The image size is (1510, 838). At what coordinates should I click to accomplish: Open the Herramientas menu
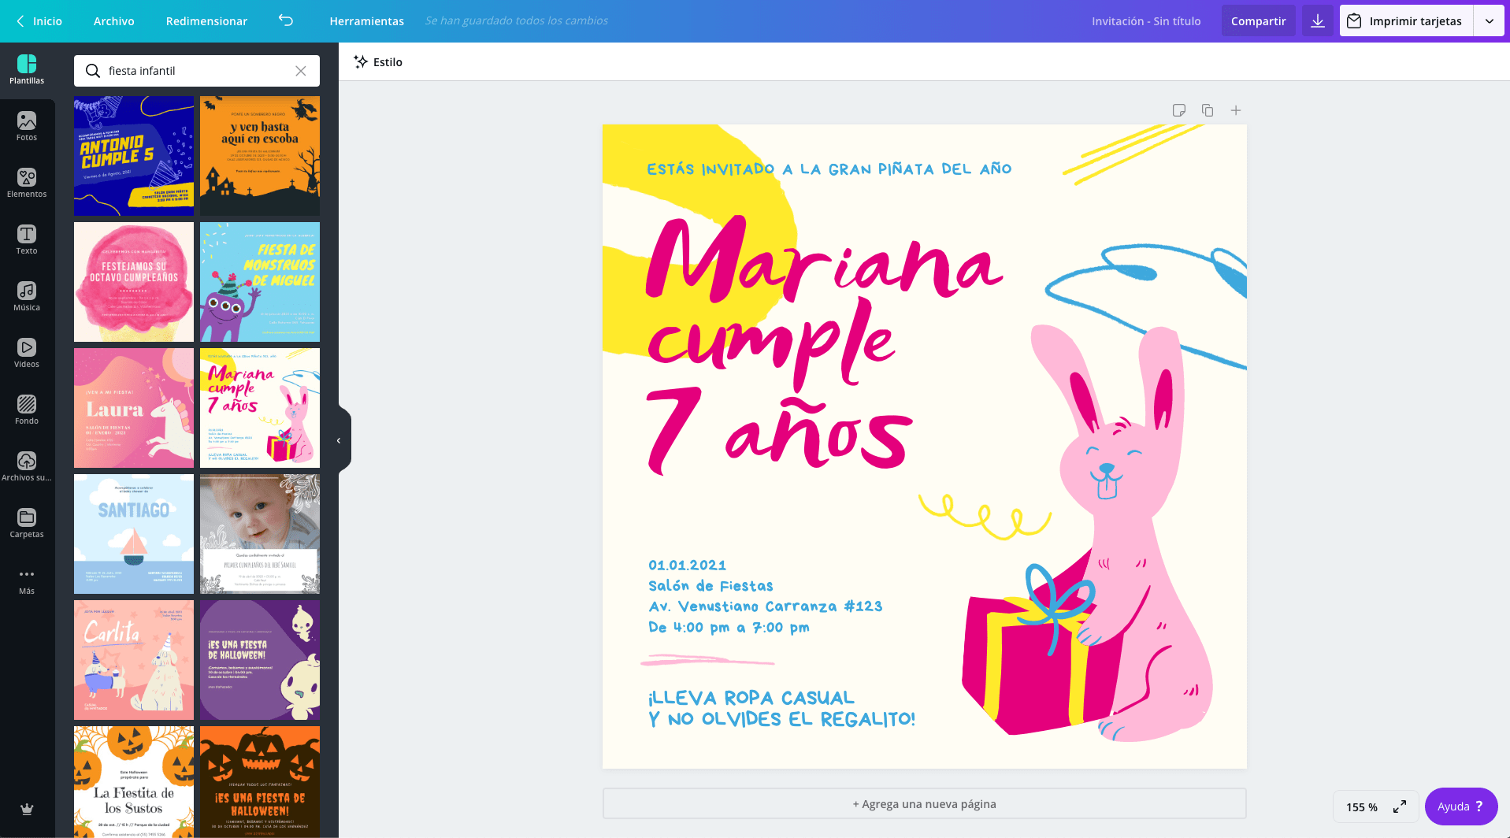pyautogui.click(x=366, y=20)
